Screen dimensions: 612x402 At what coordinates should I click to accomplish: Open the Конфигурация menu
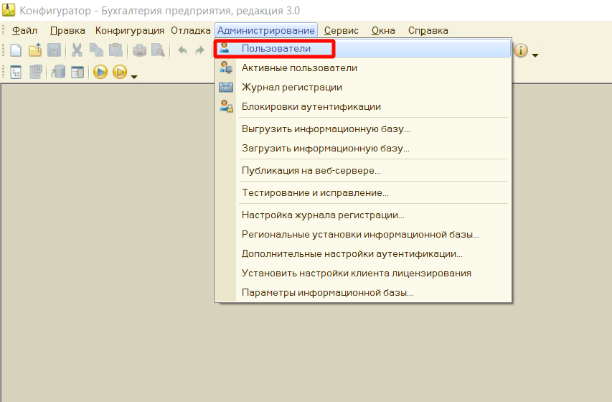point(130,30)
